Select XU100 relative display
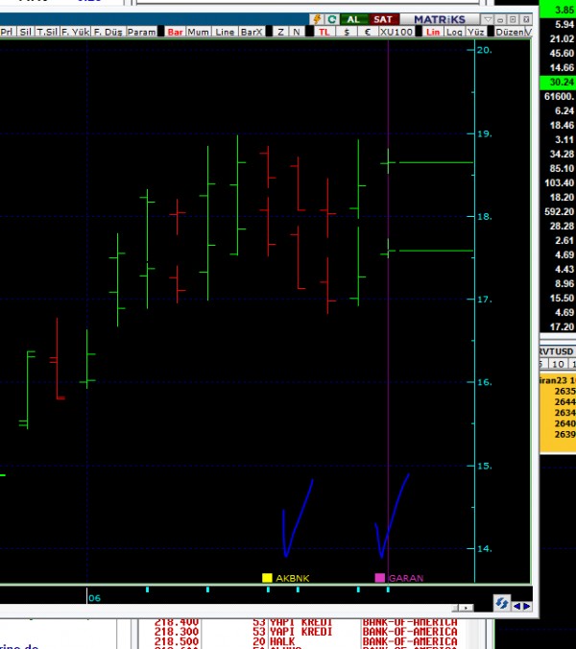Image resolution: width=576 pixels, height=649 pixels. pos(396,32)
